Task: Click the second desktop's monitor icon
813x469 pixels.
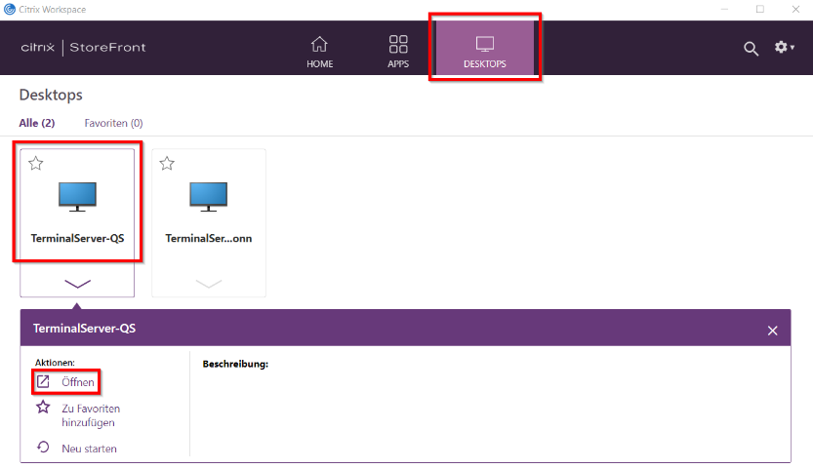Action: pyautogui.click(x=208, y=196)
